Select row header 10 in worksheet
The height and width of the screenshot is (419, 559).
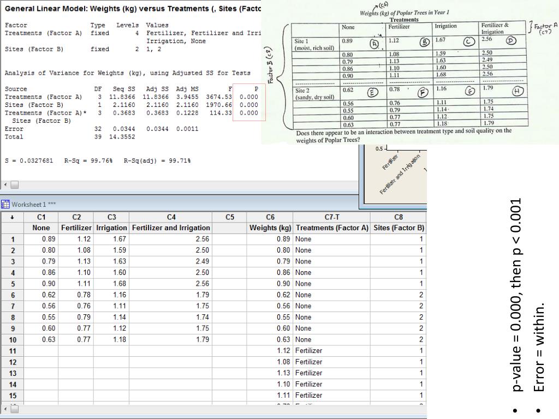(13, 340)
